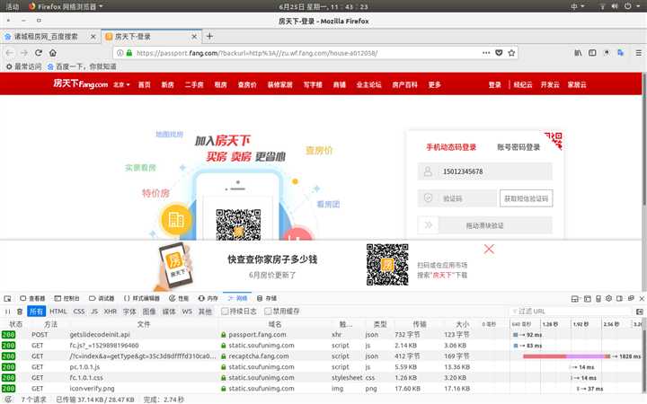Viewport: 647px width, 404px height.
Task: Select the 账号密码登录 login tab
Action: pos(518,147)
